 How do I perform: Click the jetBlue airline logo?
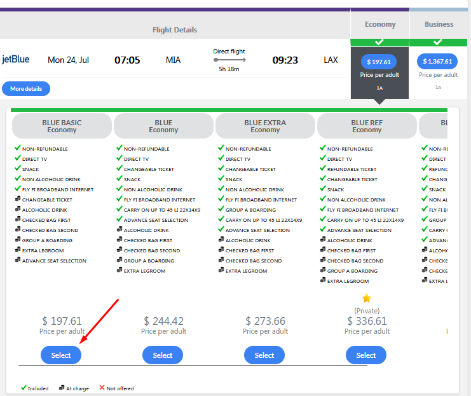[16, 59]
